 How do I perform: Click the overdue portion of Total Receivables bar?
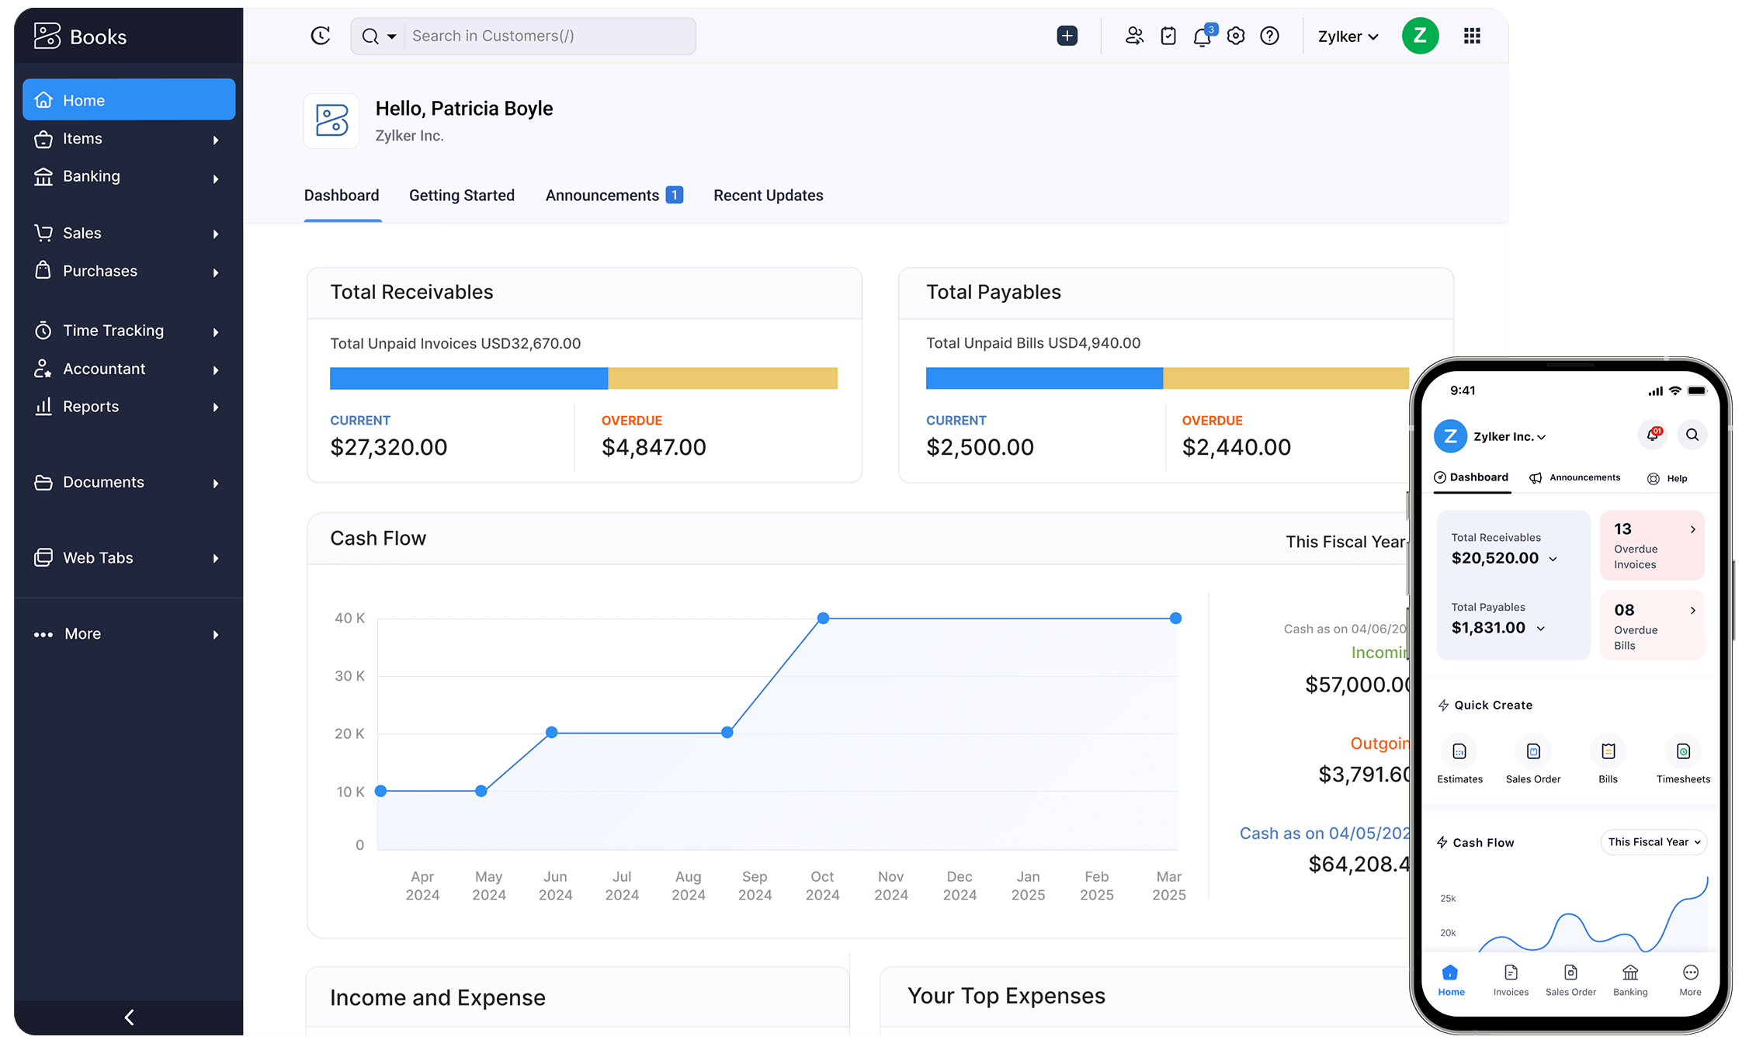point(722,378)
